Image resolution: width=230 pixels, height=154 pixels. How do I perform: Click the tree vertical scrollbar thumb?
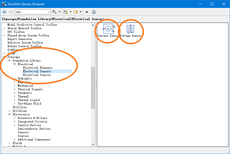(93, 88)
